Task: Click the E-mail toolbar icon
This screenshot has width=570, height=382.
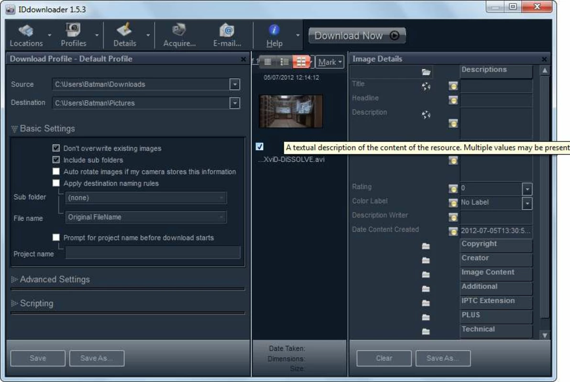Action: pos(227,36)
